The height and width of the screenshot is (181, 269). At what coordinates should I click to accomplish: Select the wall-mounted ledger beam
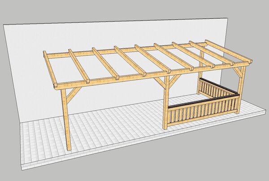[126, 50]
